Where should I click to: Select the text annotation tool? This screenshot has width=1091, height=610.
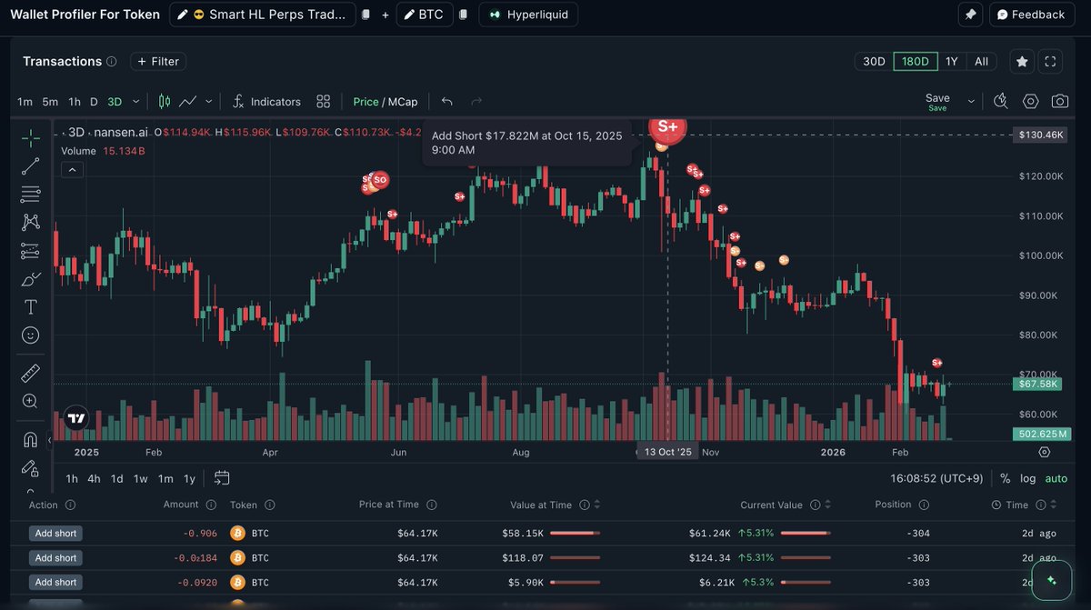(31, 306)
